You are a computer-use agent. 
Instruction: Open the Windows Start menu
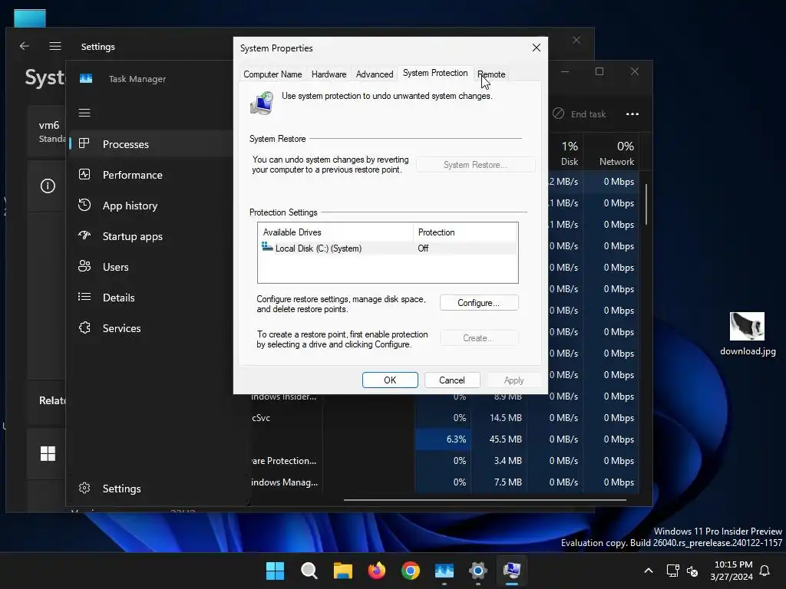pos(275,571)
